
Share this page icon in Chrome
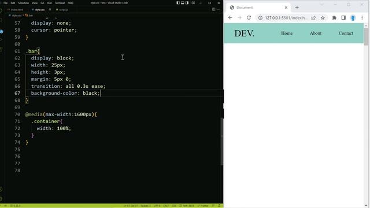(x=313, y=18)
